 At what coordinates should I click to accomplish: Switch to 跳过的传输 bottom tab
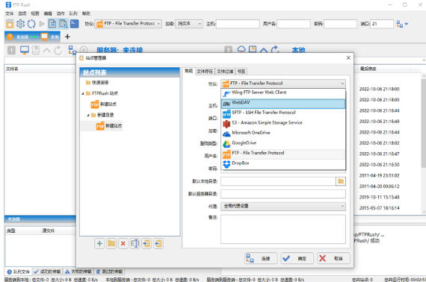109,272
